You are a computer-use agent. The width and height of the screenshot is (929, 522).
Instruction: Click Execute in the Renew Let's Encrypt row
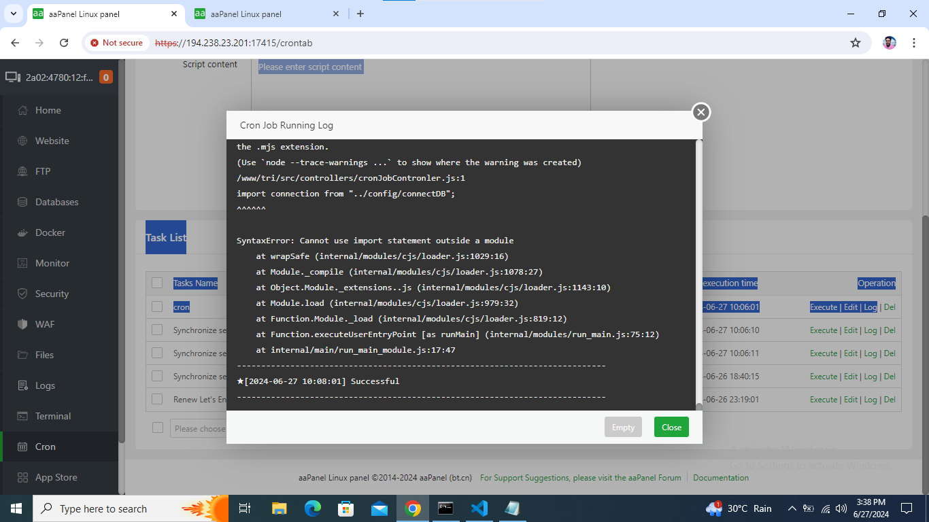tap(824, 400)
